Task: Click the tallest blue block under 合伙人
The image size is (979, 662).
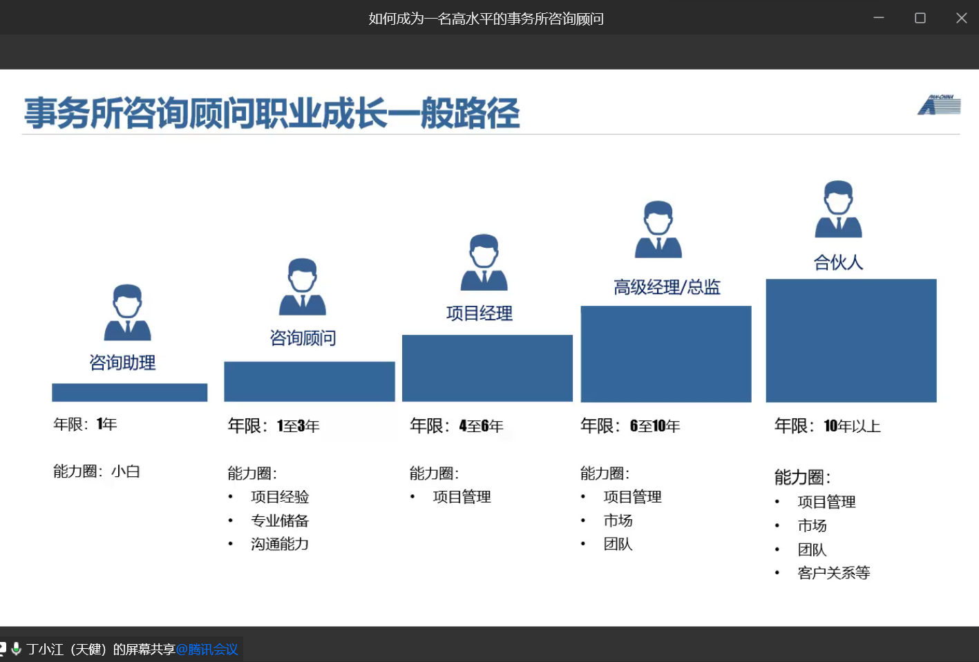Action: point(850,340)
